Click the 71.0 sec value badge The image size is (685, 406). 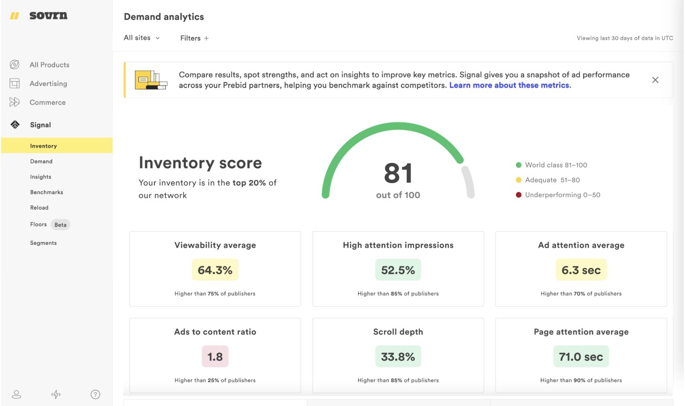tap(581, 357)
